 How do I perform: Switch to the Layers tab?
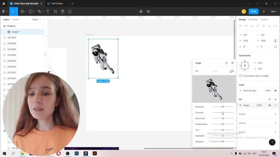point(6,19)
